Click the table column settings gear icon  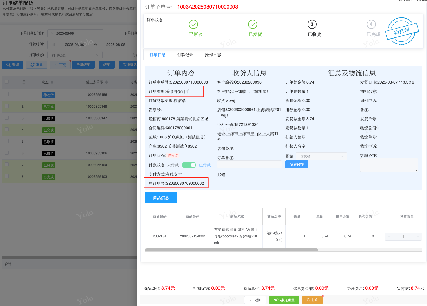tap(24, 82)
